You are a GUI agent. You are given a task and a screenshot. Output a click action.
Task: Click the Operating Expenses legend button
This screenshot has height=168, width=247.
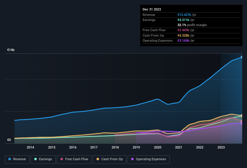(148, 159)
